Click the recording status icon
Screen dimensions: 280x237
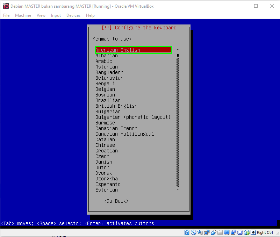pyautogui.click(x=233, y=232)
